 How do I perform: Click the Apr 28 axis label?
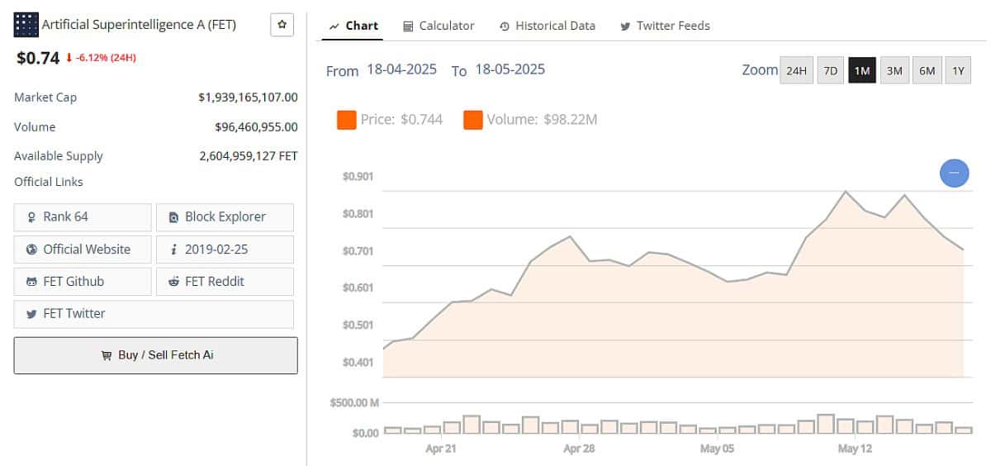point(579,449)
